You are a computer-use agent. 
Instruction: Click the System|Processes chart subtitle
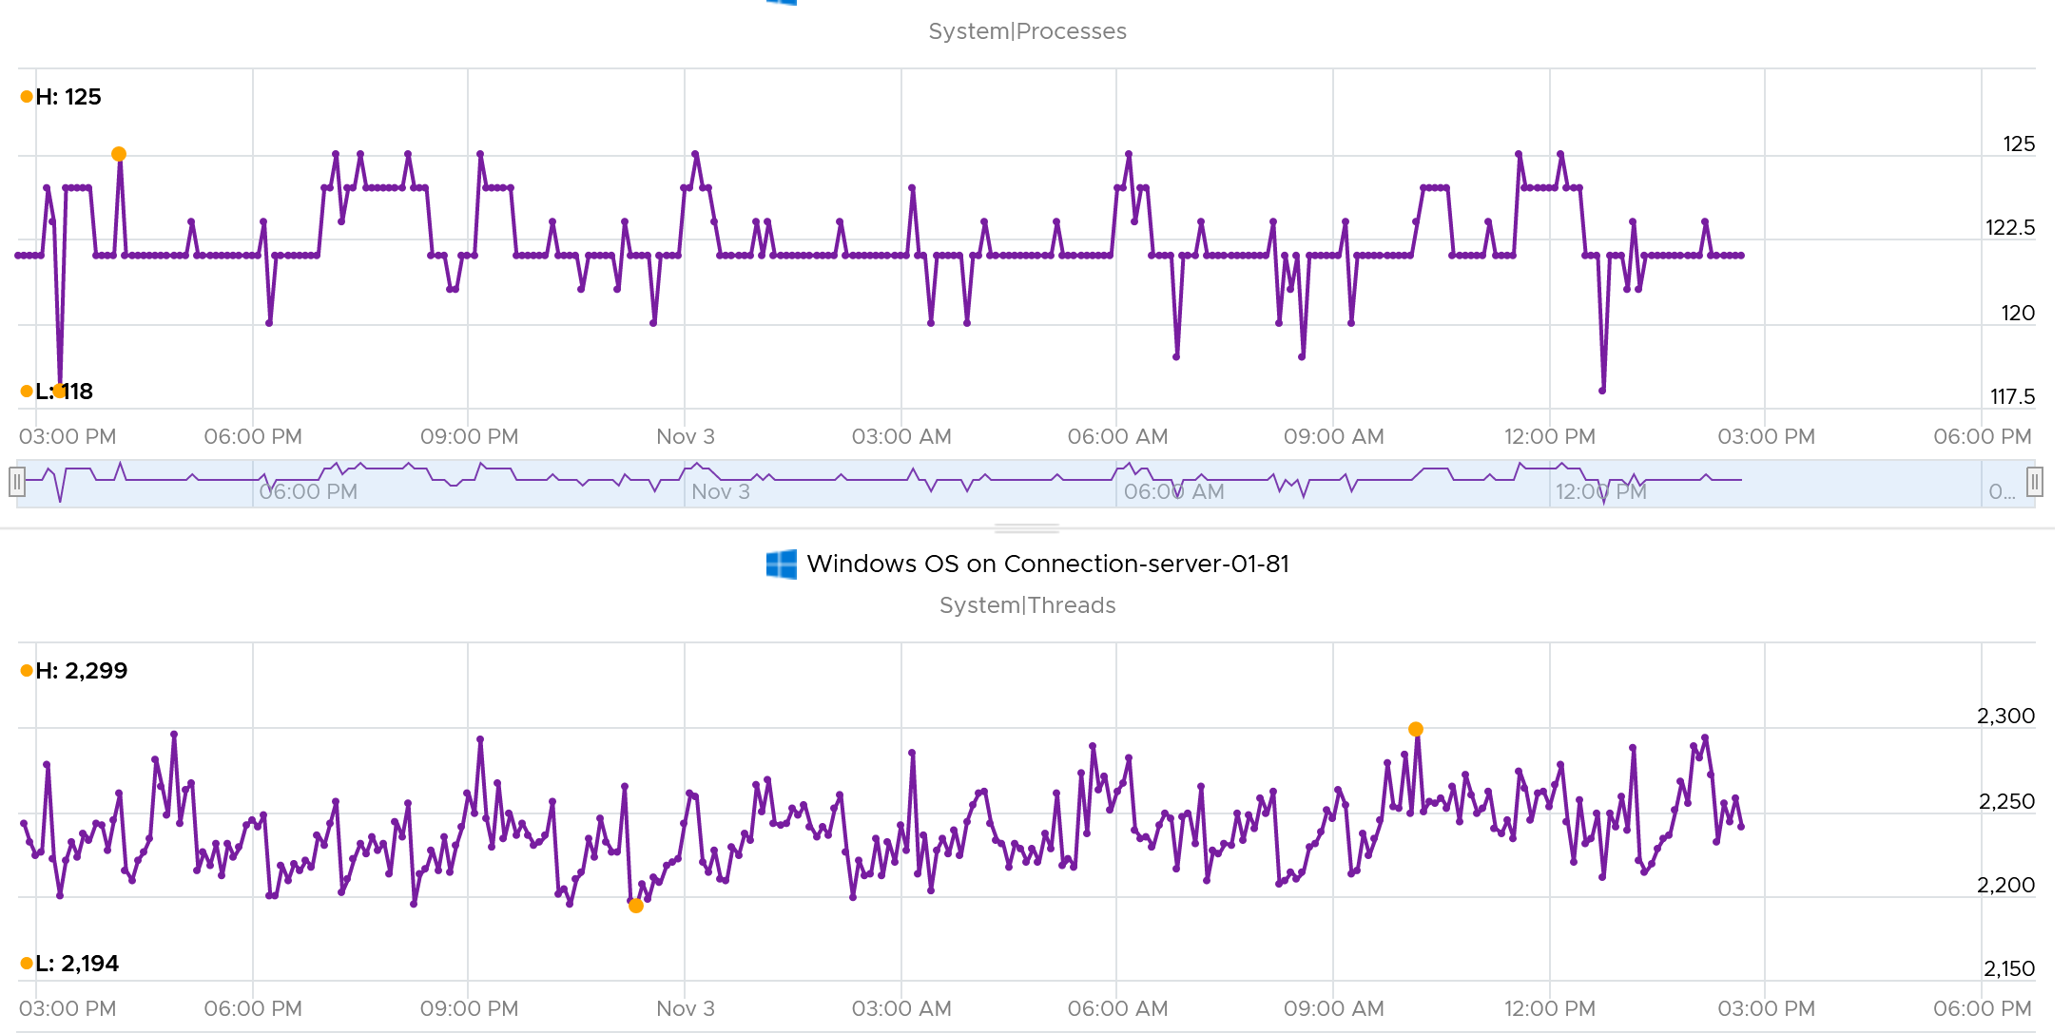pos(1027,31)
